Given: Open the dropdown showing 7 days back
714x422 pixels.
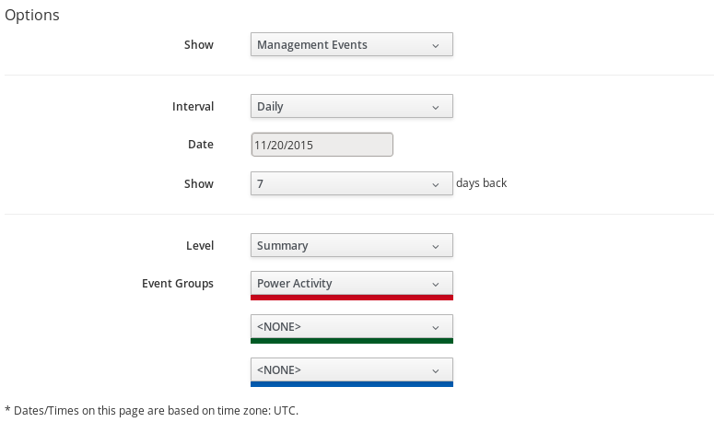Looking at the screenshot, I should 351,183.
